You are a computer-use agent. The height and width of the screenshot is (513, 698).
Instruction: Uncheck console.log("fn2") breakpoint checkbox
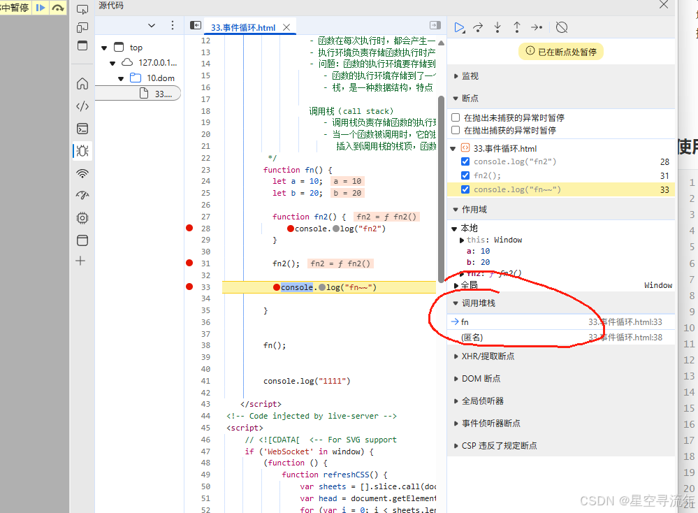click(465, 161)
